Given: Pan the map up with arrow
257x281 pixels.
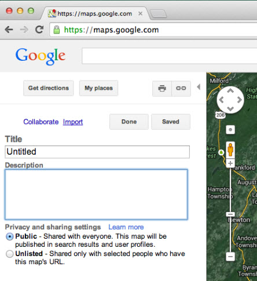Looking at the screenshot, I should [x=230, y=91].
